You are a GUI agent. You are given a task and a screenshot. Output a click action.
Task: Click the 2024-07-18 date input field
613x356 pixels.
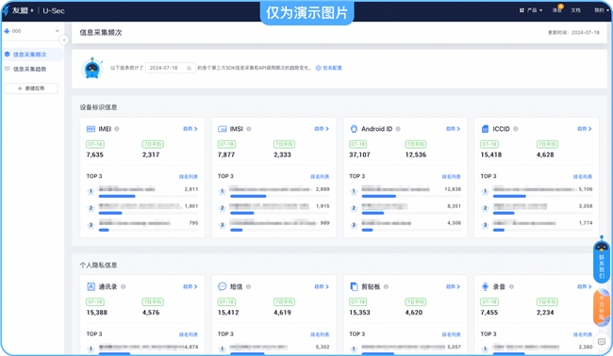coord(171,68)
